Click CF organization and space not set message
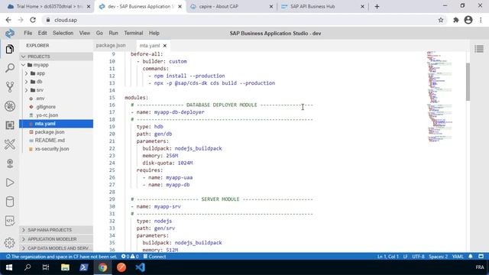 tap(61, 257)
